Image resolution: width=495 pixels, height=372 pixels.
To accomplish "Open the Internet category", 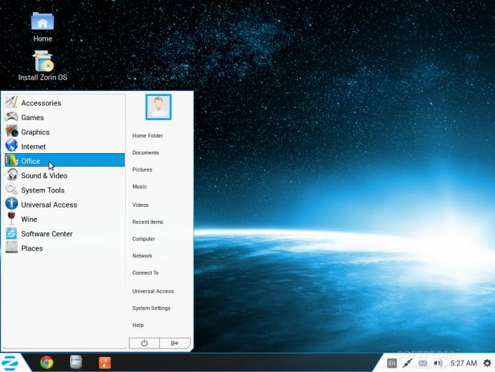I will tap(65, 147).
